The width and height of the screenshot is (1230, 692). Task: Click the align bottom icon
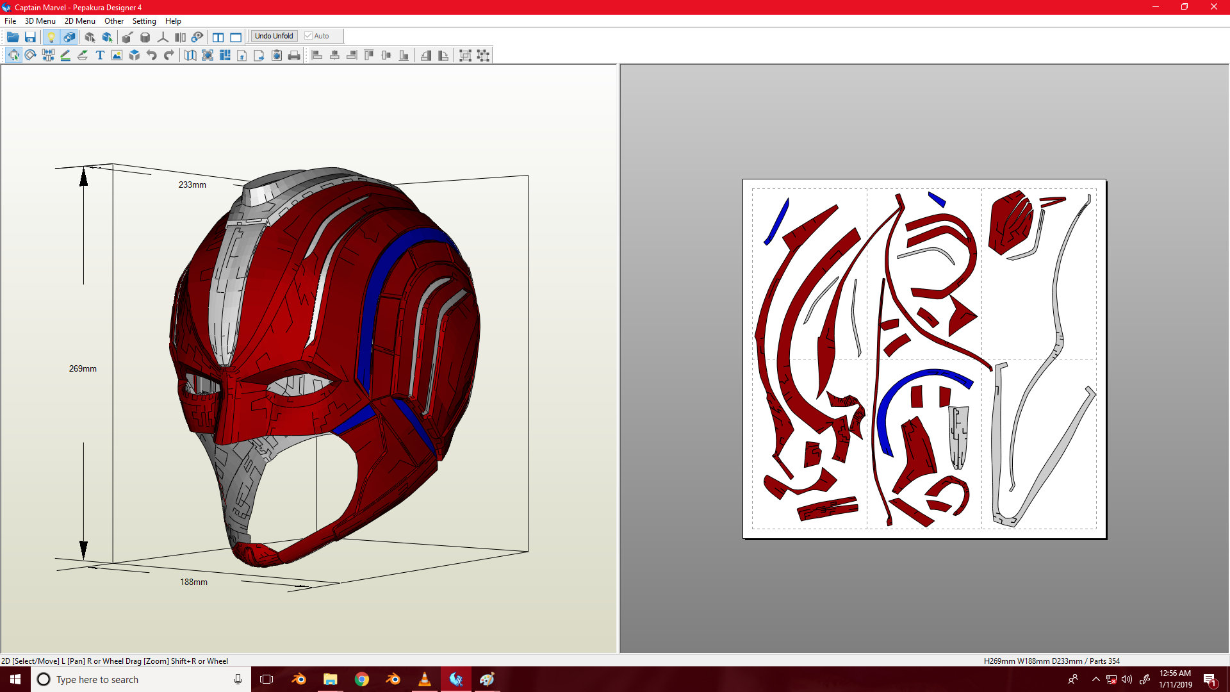point(404,55)
